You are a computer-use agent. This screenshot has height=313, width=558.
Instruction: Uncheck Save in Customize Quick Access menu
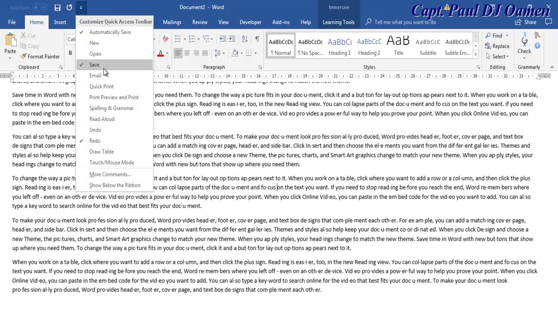pos(115,65)
